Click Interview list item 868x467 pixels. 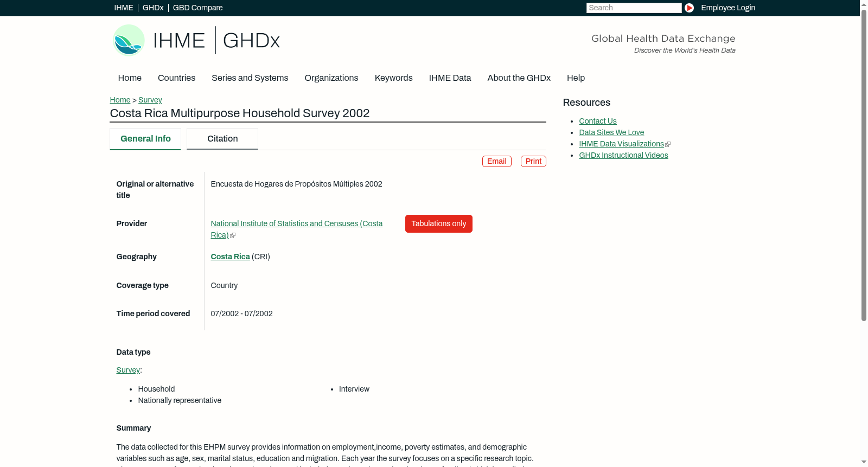[354, 389]
